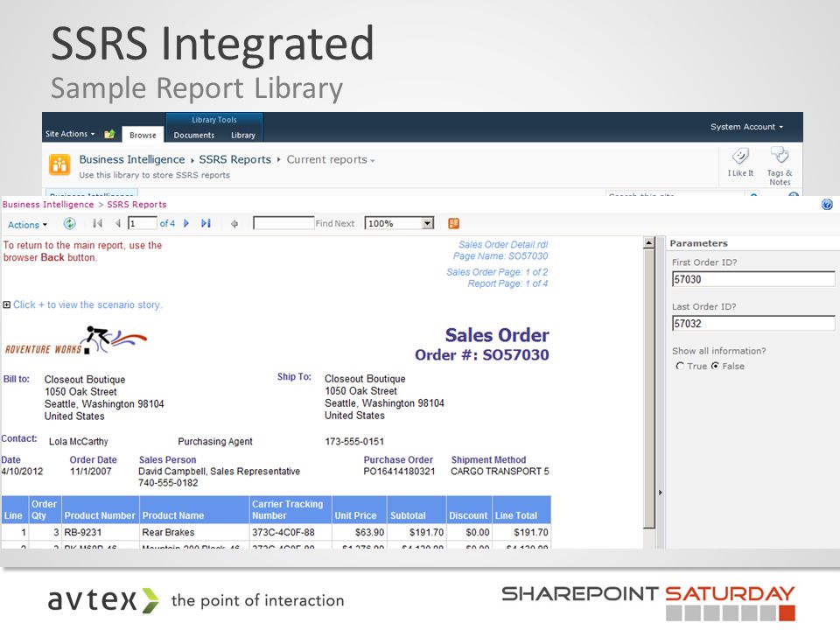Click CARGO TRANSPORT 5 shipment value
The height and width of the screenshot is (630, 840).
pyautogui.click(x=500, y=472)
